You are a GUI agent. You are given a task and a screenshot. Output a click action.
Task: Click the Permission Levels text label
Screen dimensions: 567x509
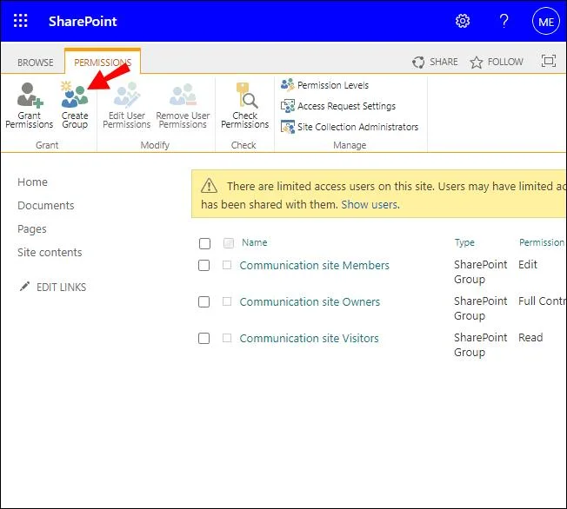tap(333, 85)
